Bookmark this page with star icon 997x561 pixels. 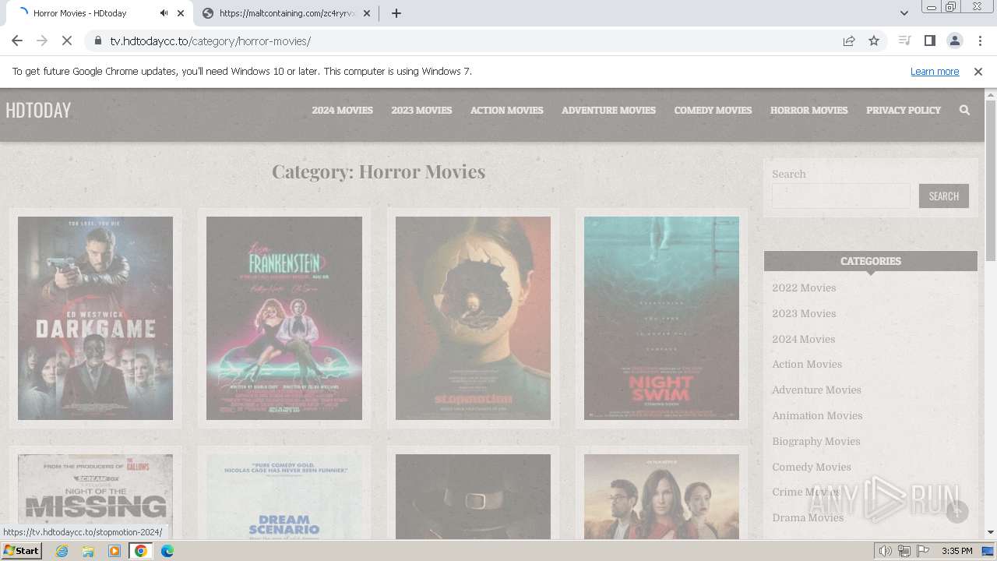tap(874, 41)
